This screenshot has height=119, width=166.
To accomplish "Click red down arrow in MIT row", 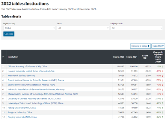I will pos(162,94).
